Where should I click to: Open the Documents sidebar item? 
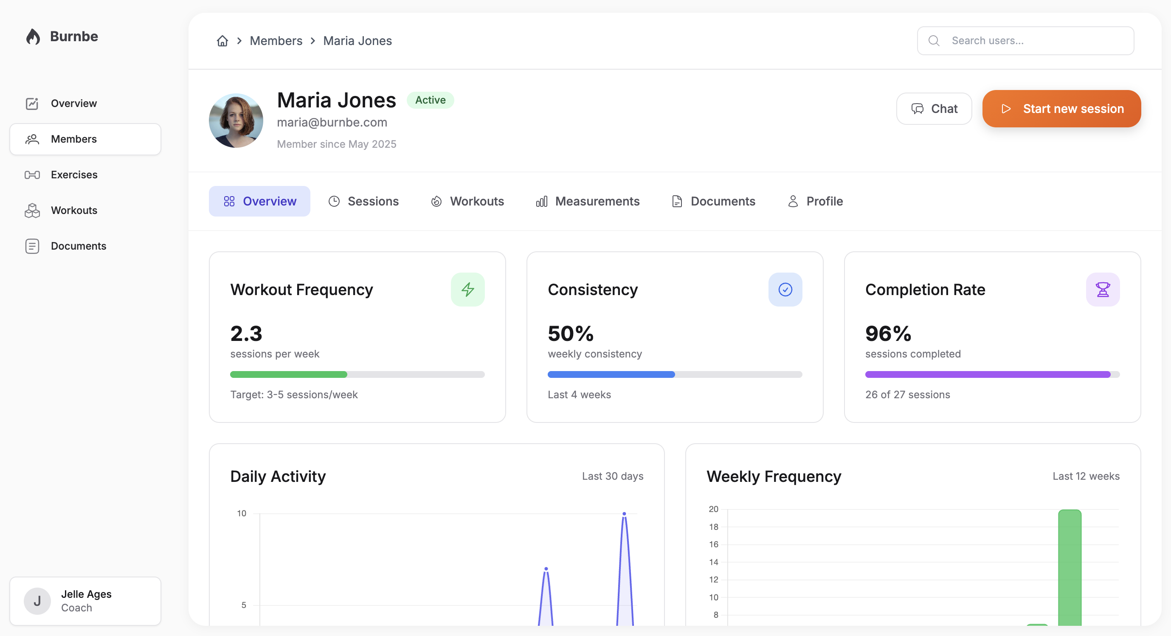(85, 246)
